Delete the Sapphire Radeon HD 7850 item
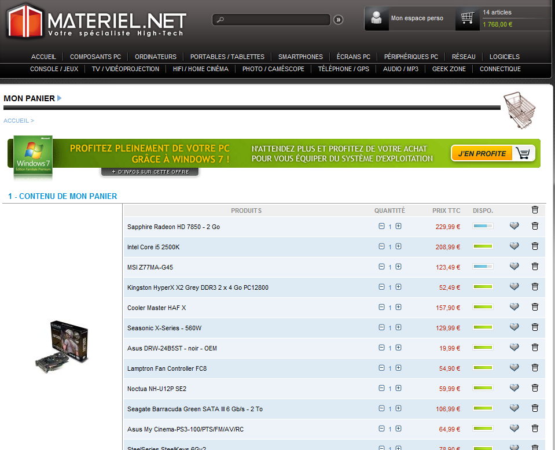 click(535, 226)
